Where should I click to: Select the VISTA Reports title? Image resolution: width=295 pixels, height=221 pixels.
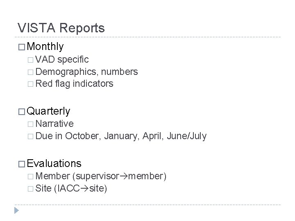tap(61, 28)
